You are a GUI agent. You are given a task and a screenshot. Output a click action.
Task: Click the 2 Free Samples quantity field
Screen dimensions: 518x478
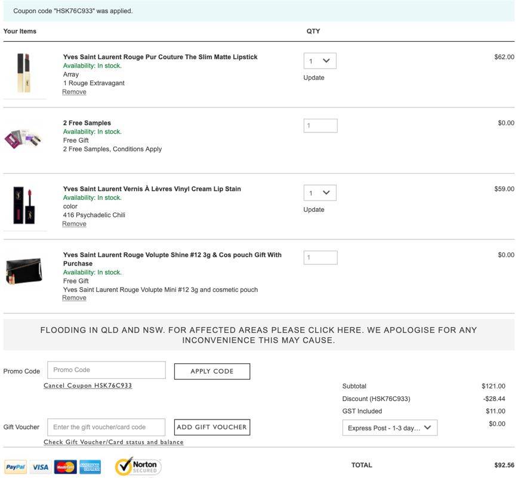pos(320,125)
